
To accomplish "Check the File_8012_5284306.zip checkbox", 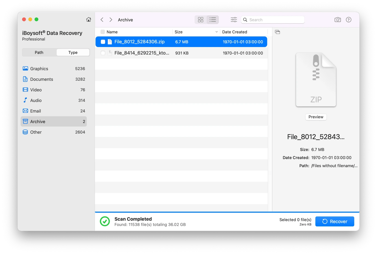I will (x=103, y=42).
